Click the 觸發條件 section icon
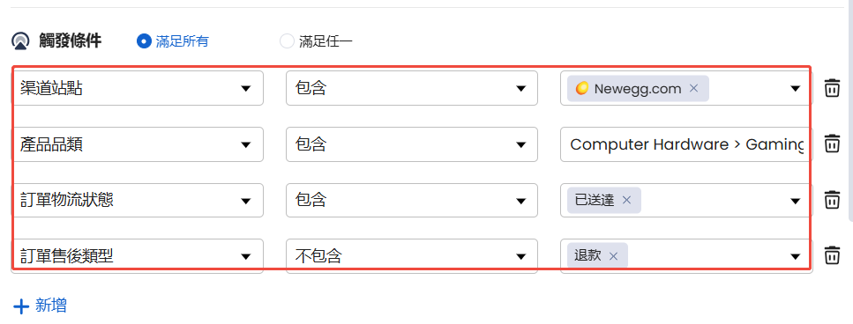The width and height of the screenshot is (853, 324). pos(20,41)
